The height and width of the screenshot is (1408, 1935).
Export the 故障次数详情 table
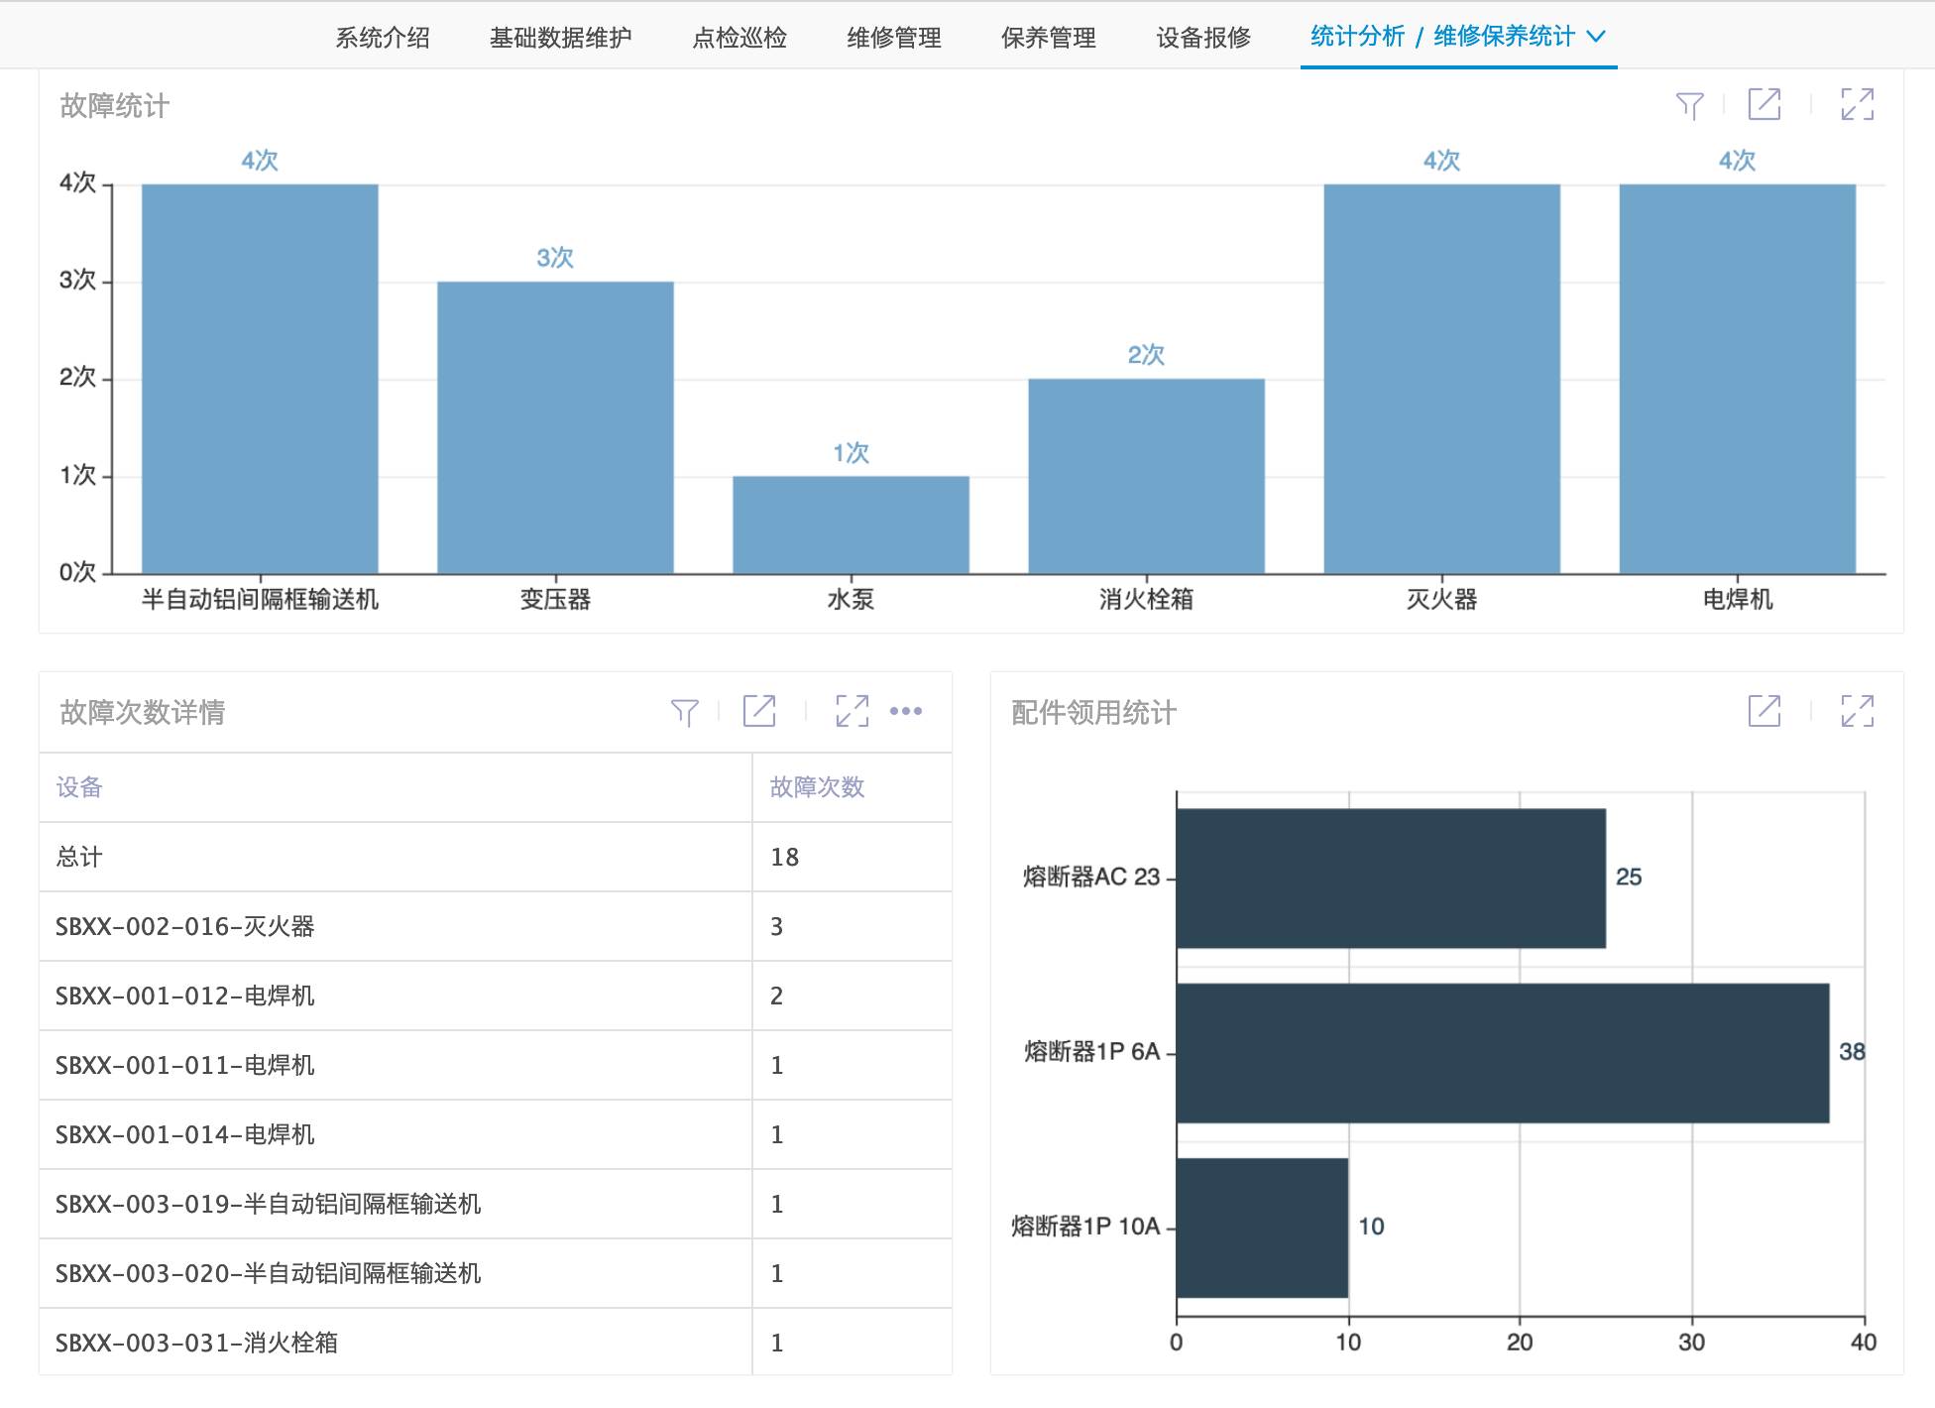759,711
